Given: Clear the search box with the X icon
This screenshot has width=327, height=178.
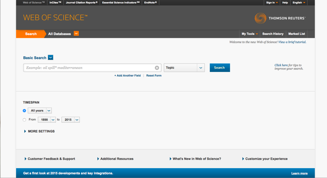Looking at the screenshot, I should [x=157, y=68].
